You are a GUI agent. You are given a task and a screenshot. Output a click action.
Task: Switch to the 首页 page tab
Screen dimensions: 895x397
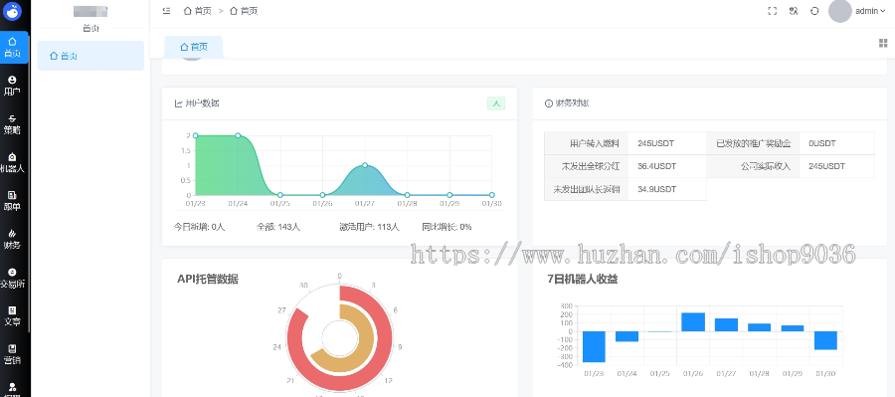[x=194, y=47]
